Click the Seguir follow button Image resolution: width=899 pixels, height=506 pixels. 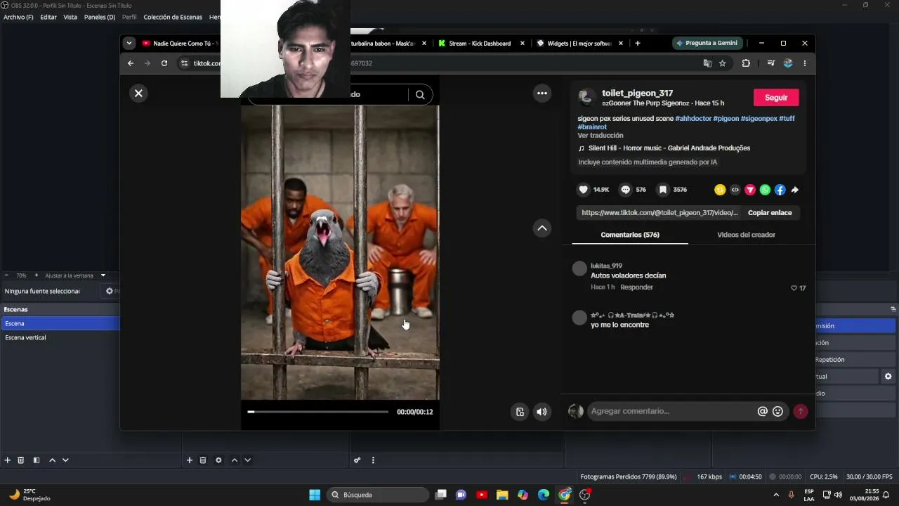click(x=776, y=98)
